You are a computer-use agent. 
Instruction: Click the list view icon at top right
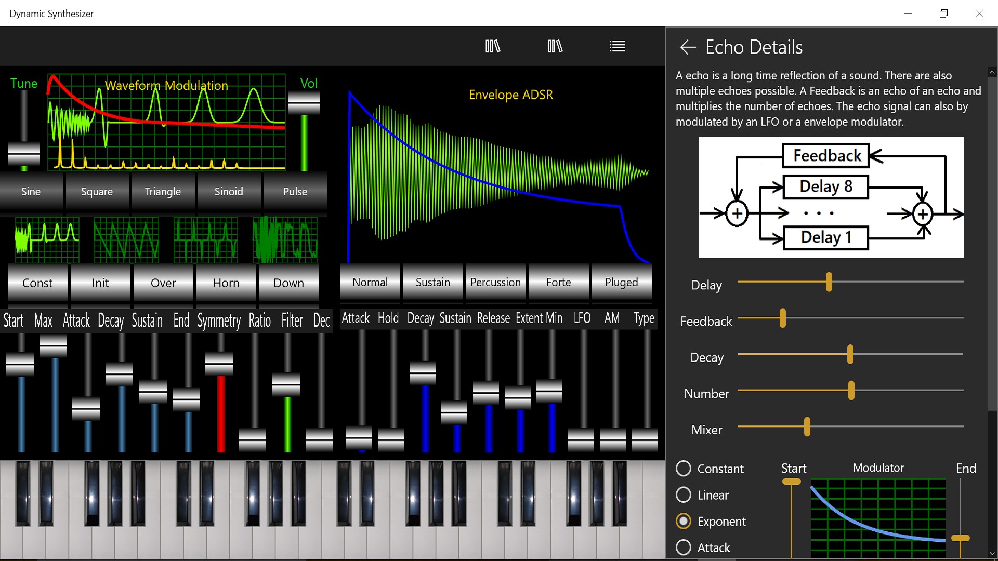617,46
